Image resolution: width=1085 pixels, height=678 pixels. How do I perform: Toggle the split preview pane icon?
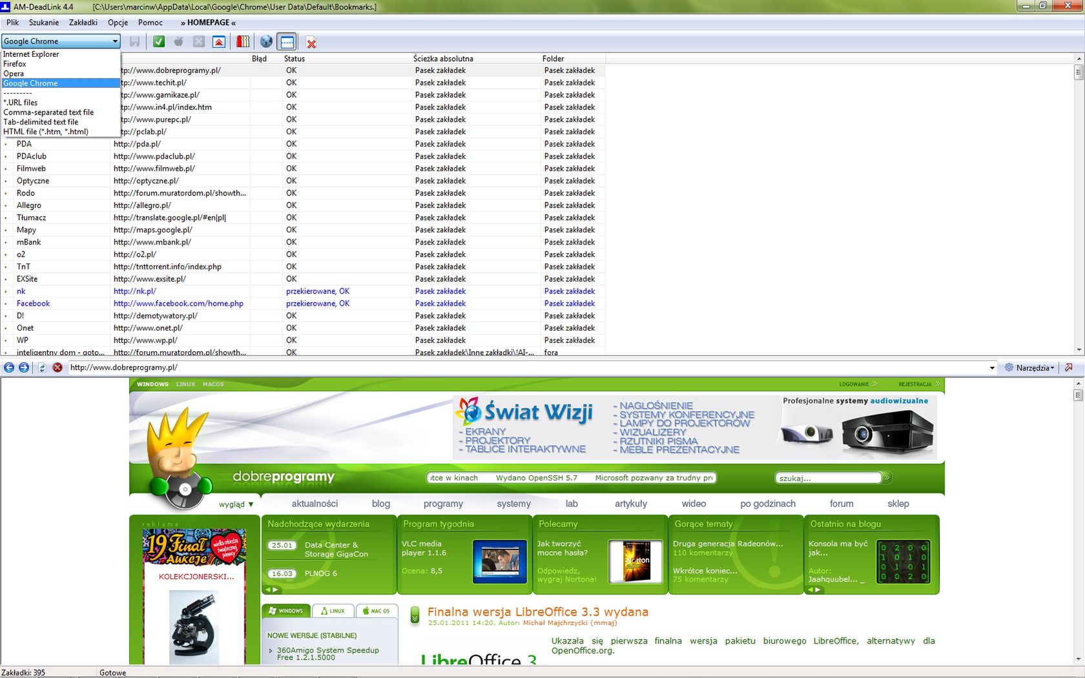[287, 41]
